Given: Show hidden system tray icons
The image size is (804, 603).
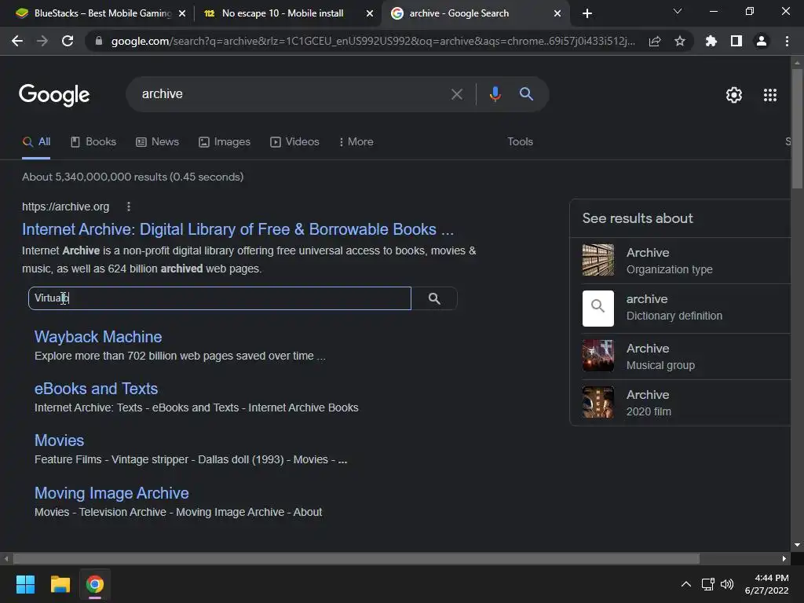Looking at the screenshot, I should pos(685,584).
